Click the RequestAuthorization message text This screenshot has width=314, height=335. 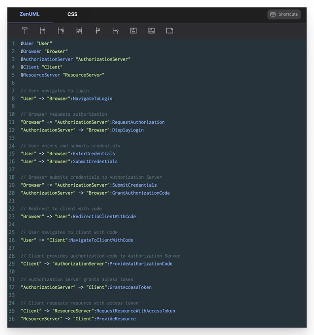138,122
